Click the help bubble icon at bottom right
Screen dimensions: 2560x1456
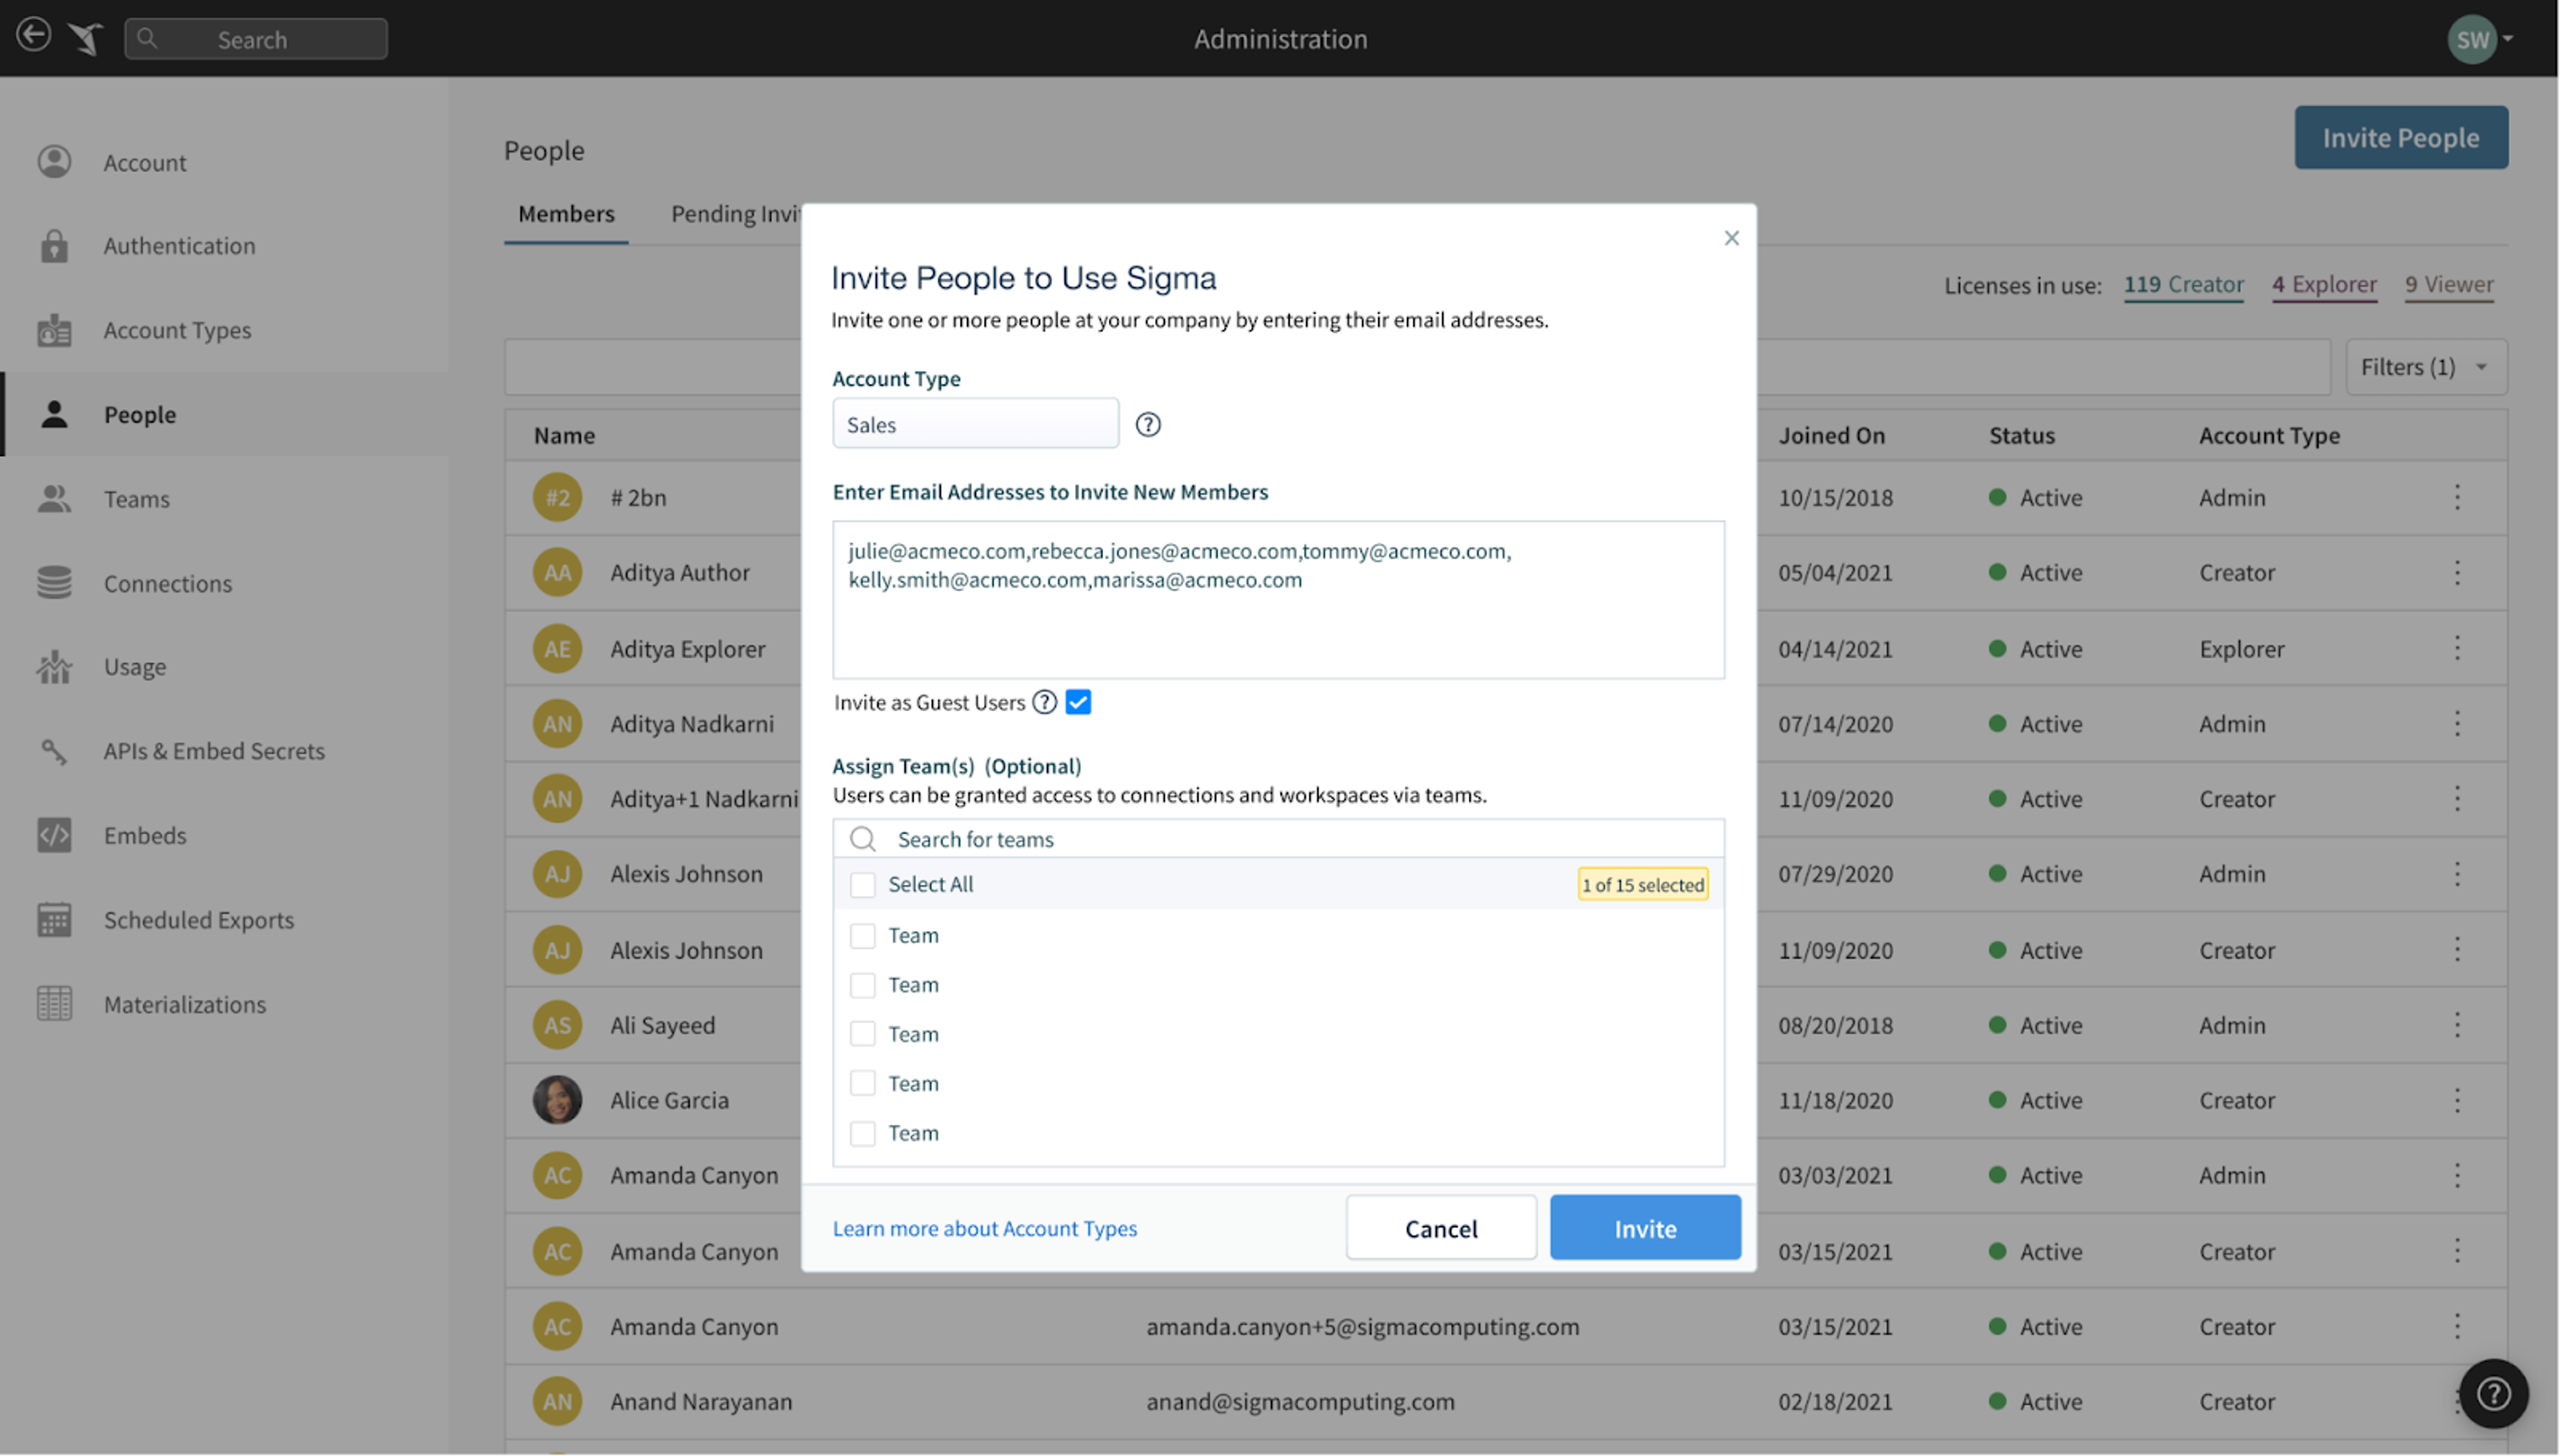coord(2493,1394)
